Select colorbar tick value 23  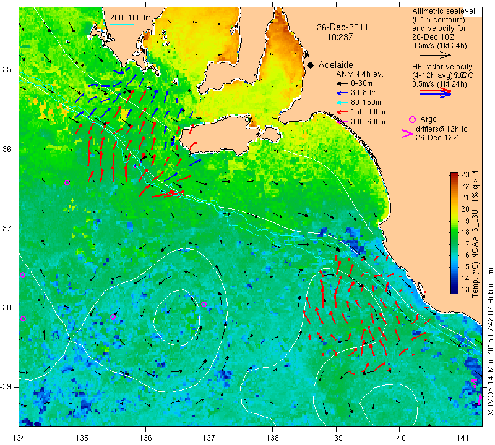click(465, 175)
